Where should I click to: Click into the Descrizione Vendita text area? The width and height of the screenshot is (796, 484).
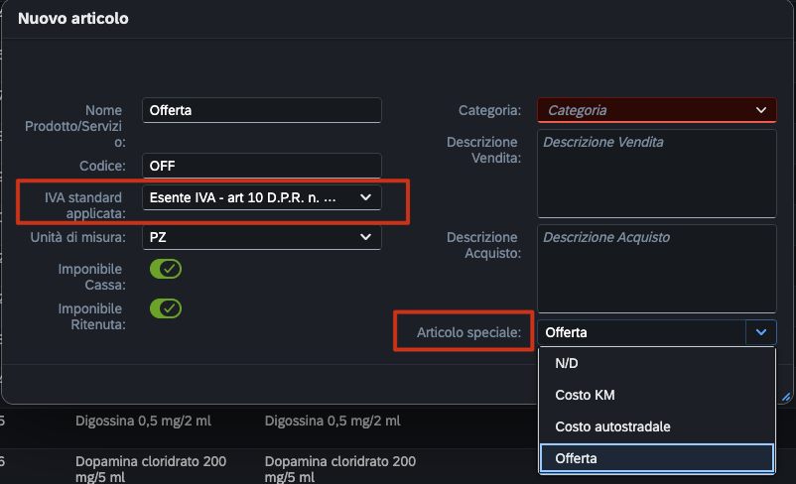657,174
